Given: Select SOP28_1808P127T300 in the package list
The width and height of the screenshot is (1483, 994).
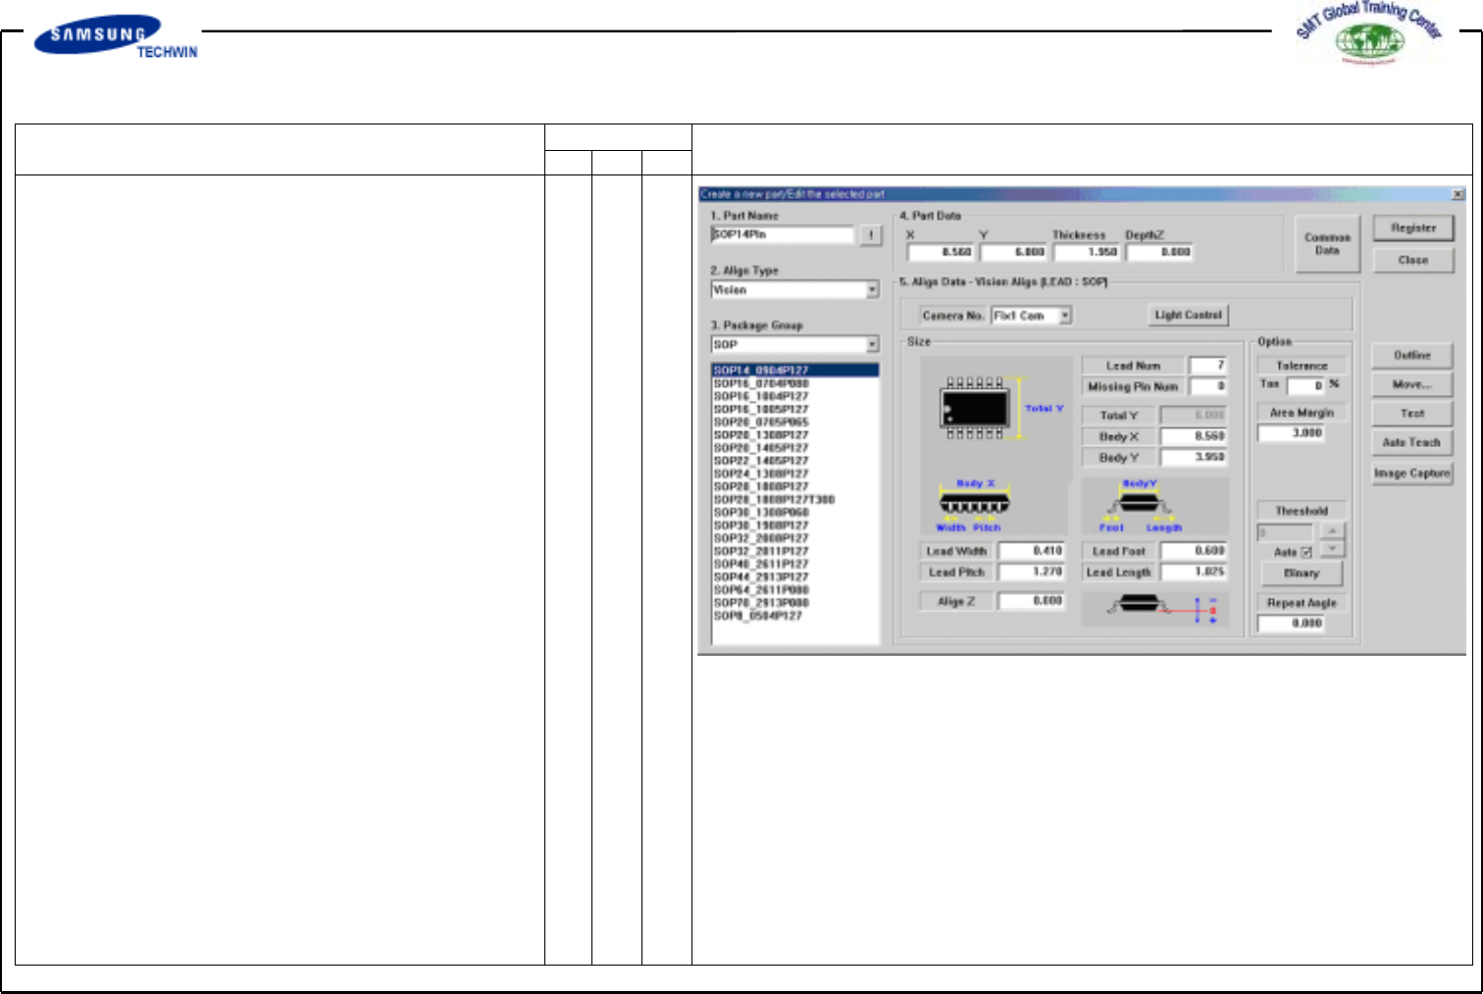Looking at the screenshot, I should [795, 499].
